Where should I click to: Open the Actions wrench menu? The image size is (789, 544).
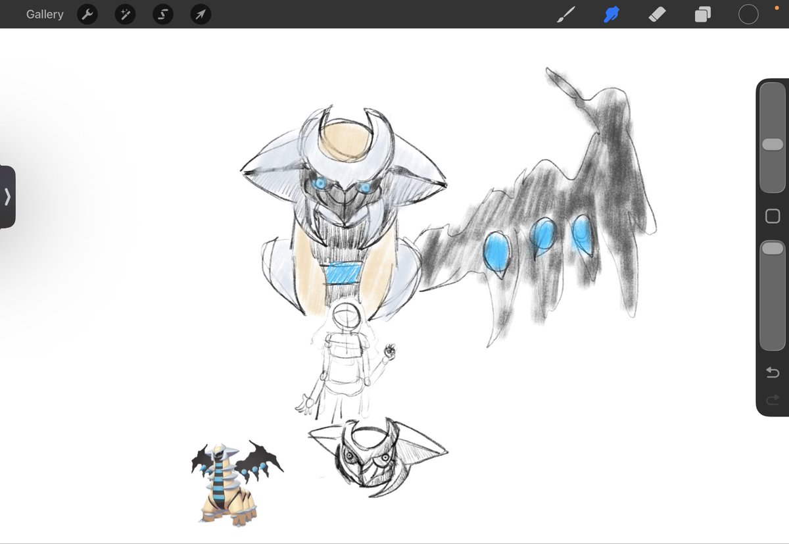point(87,14)
